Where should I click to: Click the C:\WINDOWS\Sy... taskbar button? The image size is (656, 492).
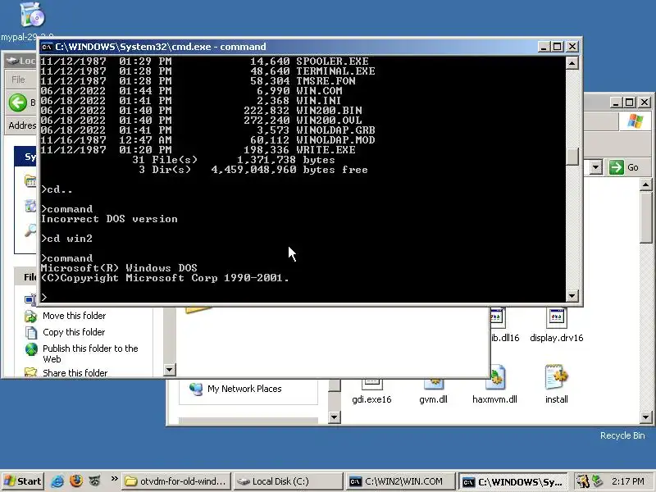click(513, 481)
